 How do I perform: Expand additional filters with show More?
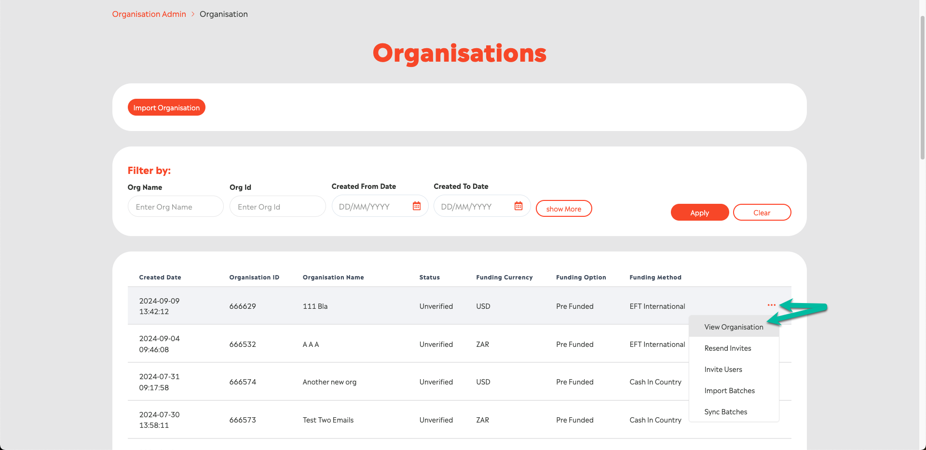pyautogui.click(x=563, y=208)
